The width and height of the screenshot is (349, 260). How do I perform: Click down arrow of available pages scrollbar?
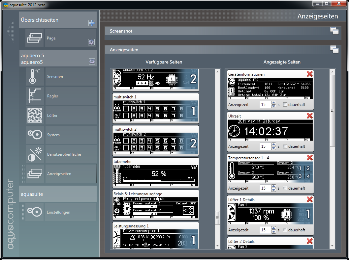pyautogui.click(x=217, y=246)
